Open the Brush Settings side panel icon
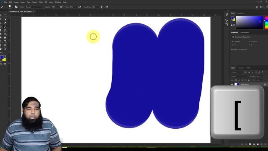Screen dimensions: 268x151 [227, 24]
